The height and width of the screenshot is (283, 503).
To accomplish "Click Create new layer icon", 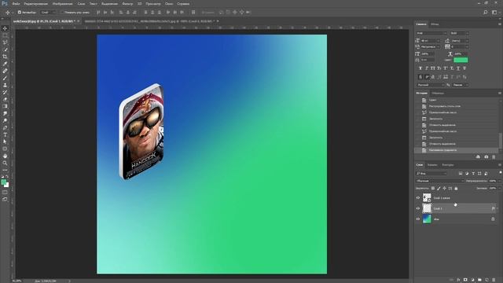I will pos(486,280).
